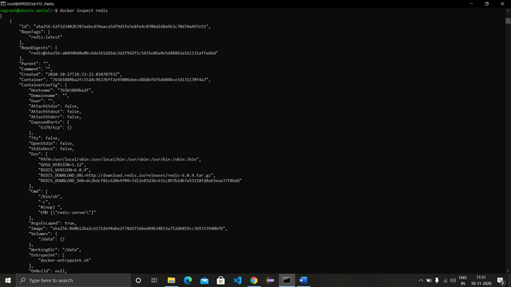Click the "ArgsEscaped": true line
The height and width of the screenshot is (287, 511).
point(53,223)
